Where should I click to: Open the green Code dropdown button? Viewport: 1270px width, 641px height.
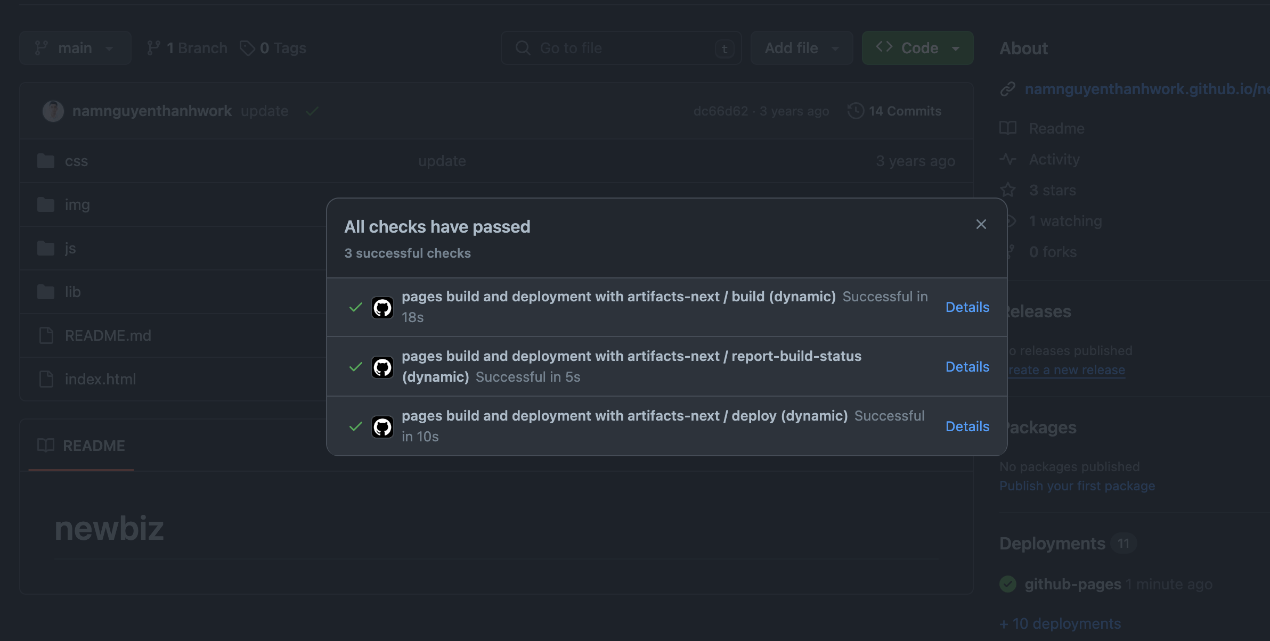click(x=917, y=48)
